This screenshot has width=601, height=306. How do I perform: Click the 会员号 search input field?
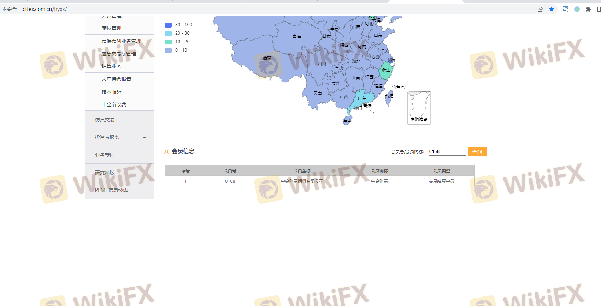[x=447, y=152]
